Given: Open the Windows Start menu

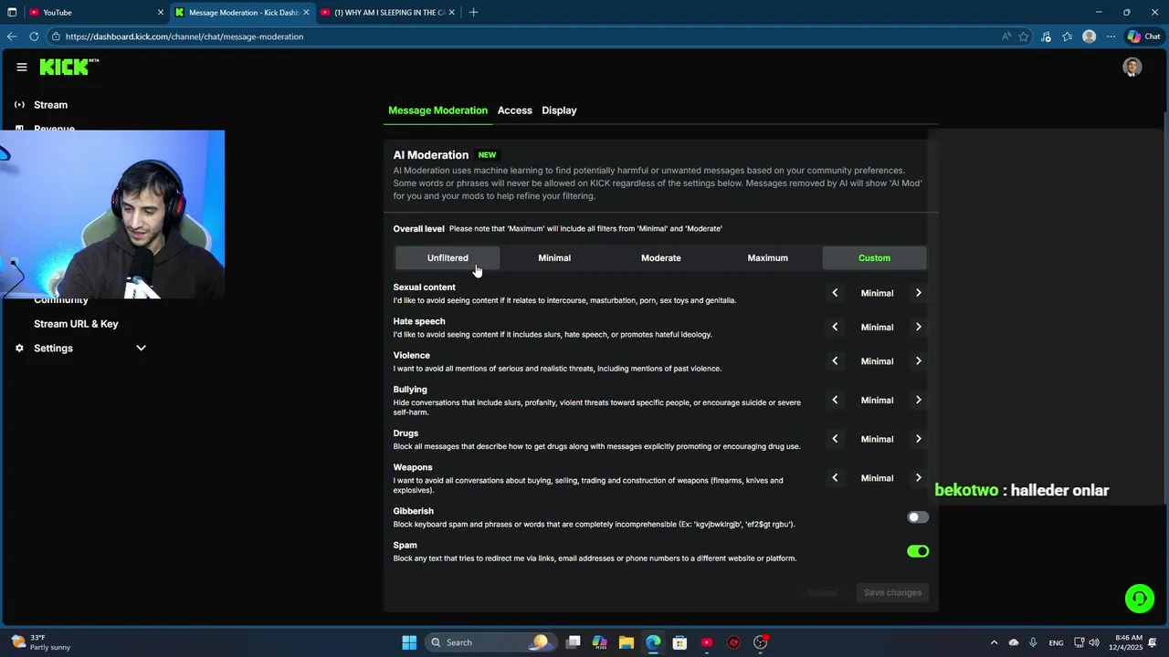Looking at the screenshot, I should tap(409, 642).
